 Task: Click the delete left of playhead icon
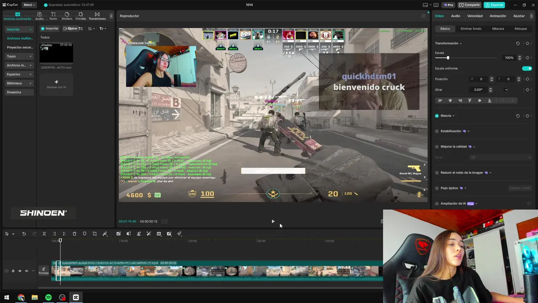[x=54, y=234]
